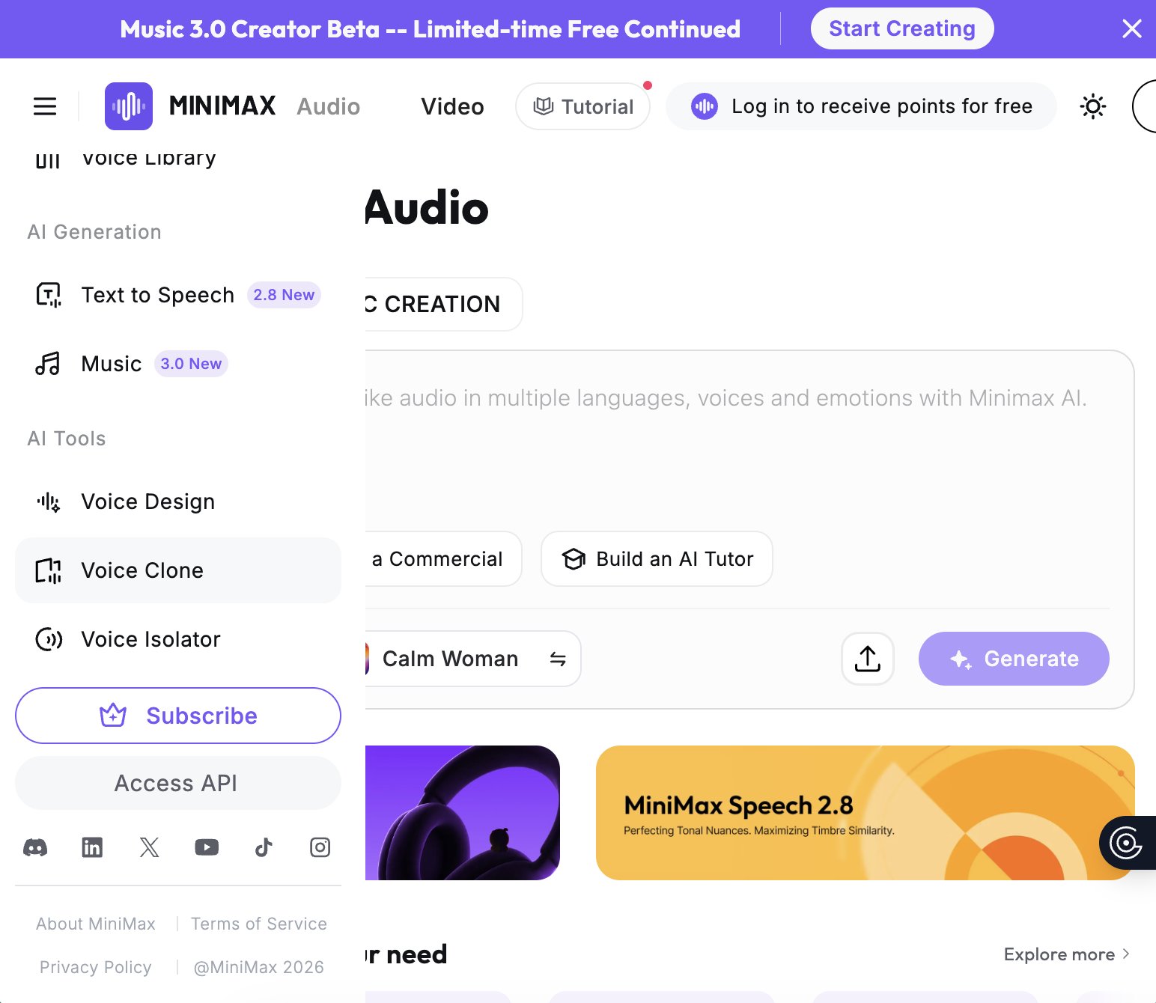Open MiniMax LinkedIn social icon
Image resolution: width=1156 pixels, height=1003 pixels.
pyautogui.click(x=92, y=847)
